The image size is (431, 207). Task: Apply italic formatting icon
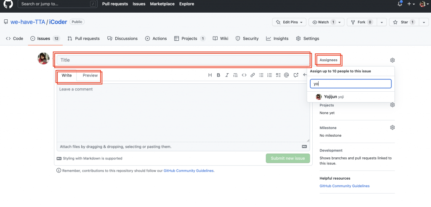tap(227, 75)
